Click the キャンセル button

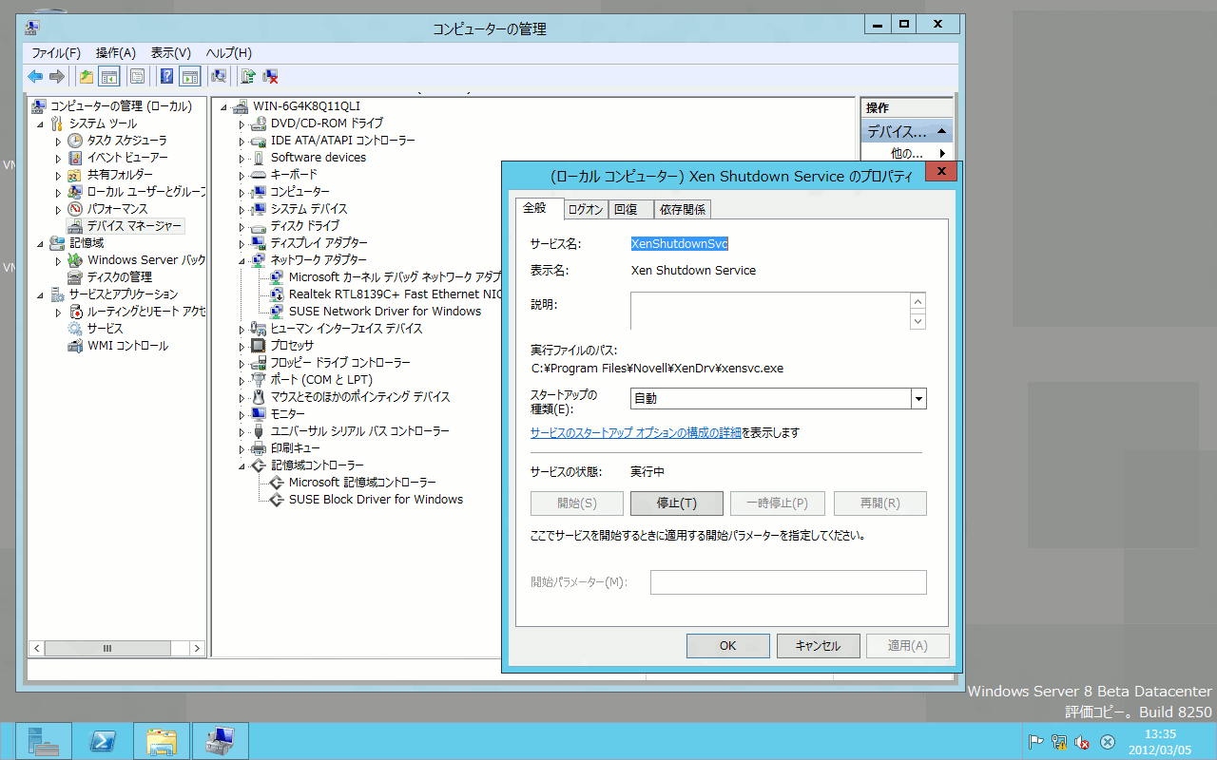(x=819, y=646)
